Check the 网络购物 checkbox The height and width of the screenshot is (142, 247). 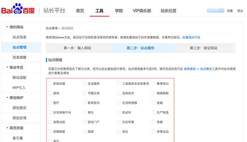click(154, 93)
